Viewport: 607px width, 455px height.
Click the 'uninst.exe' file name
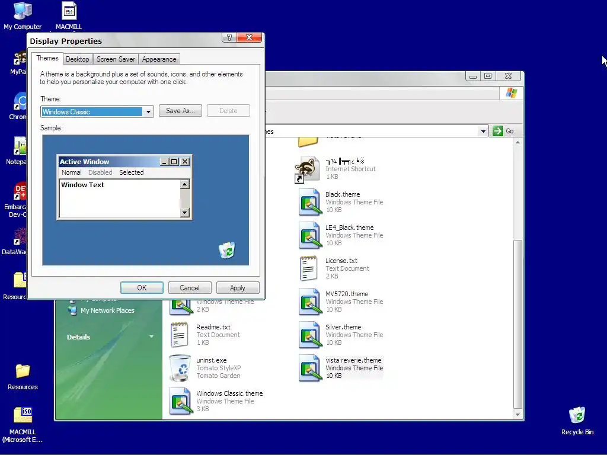[212, 360]
